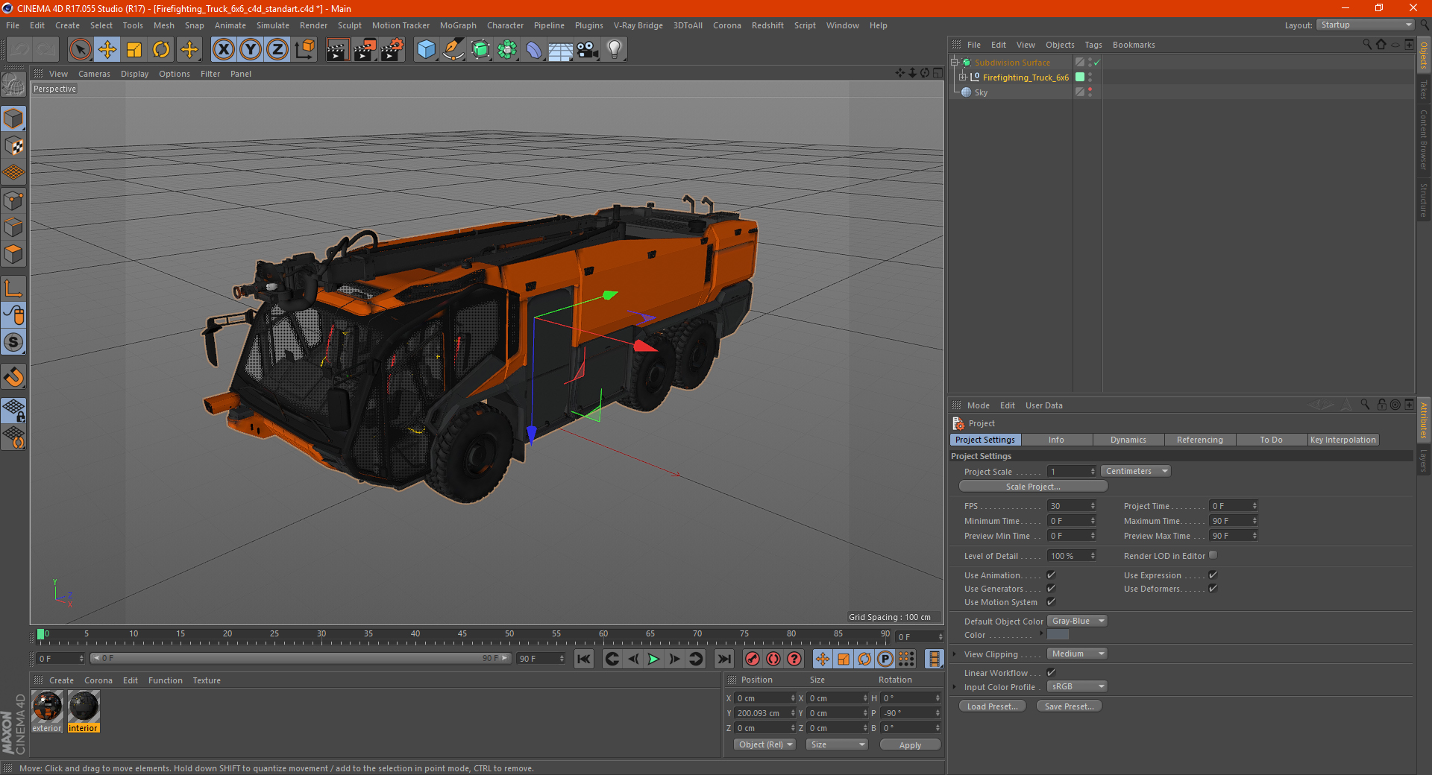Open the Cube primitive object tool
1432x775 pixels.
(426, 50)
